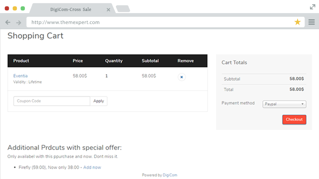Click the Price column header
The width and height of the screenshot is (319, 179).
78,61
